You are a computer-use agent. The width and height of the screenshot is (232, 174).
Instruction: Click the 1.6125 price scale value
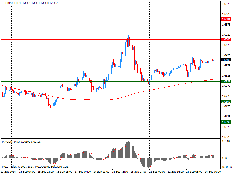coord(226,117)
